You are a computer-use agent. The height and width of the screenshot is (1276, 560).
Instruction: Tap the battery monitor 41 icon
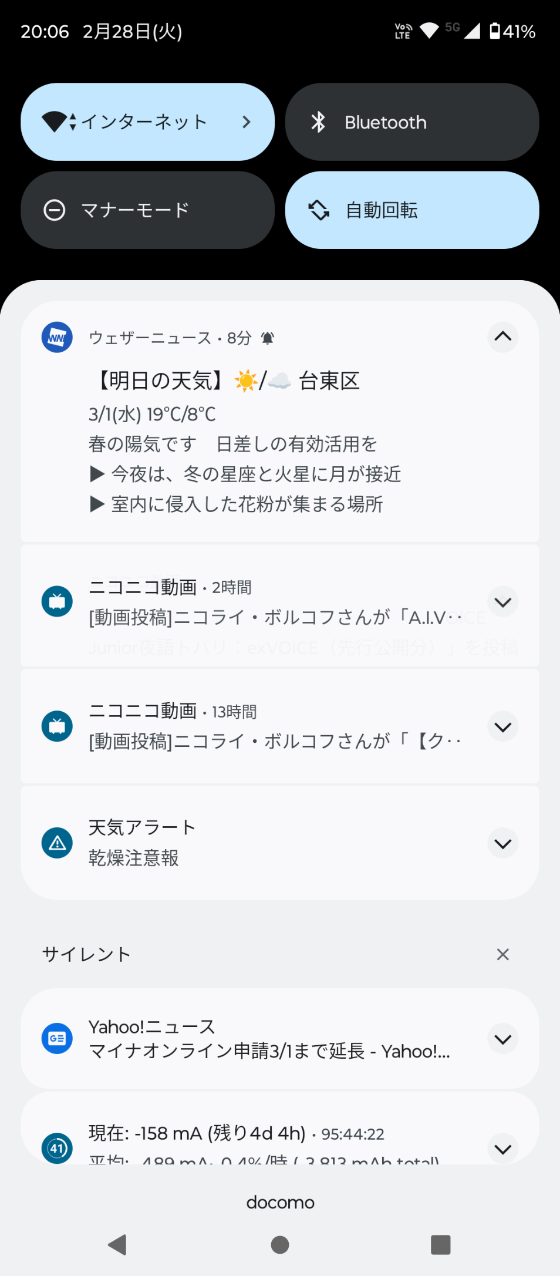tap(57, 1148)
